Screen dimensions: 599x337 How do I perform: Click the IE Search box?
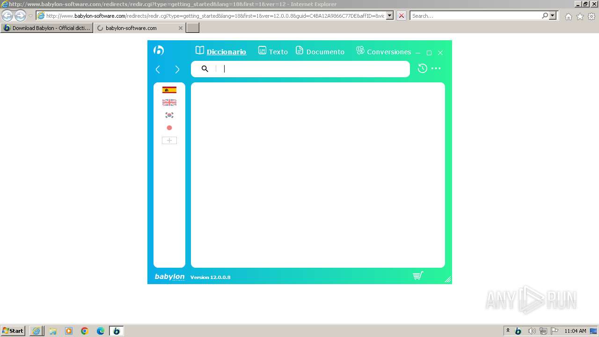coord(476,15)
